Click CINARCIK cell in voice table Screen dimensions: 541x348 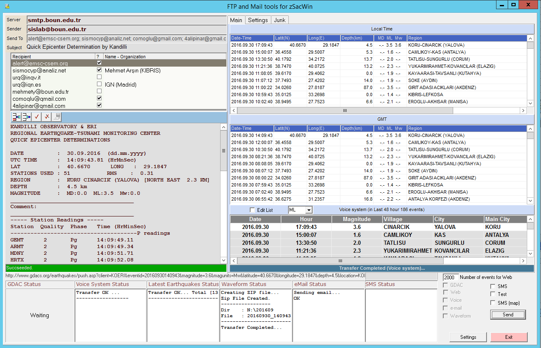tap(407, 227)
